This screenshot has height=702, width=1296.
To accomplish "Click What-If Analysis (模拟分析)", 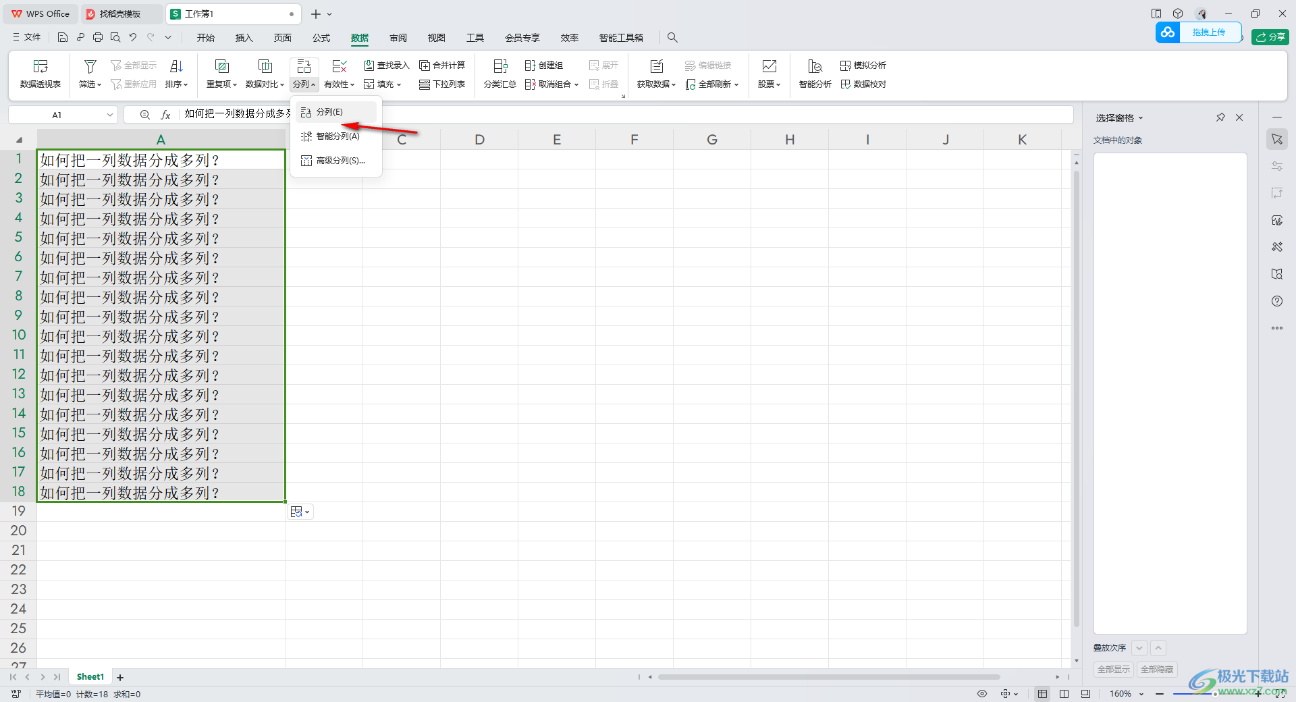I will tap(863, 65).
